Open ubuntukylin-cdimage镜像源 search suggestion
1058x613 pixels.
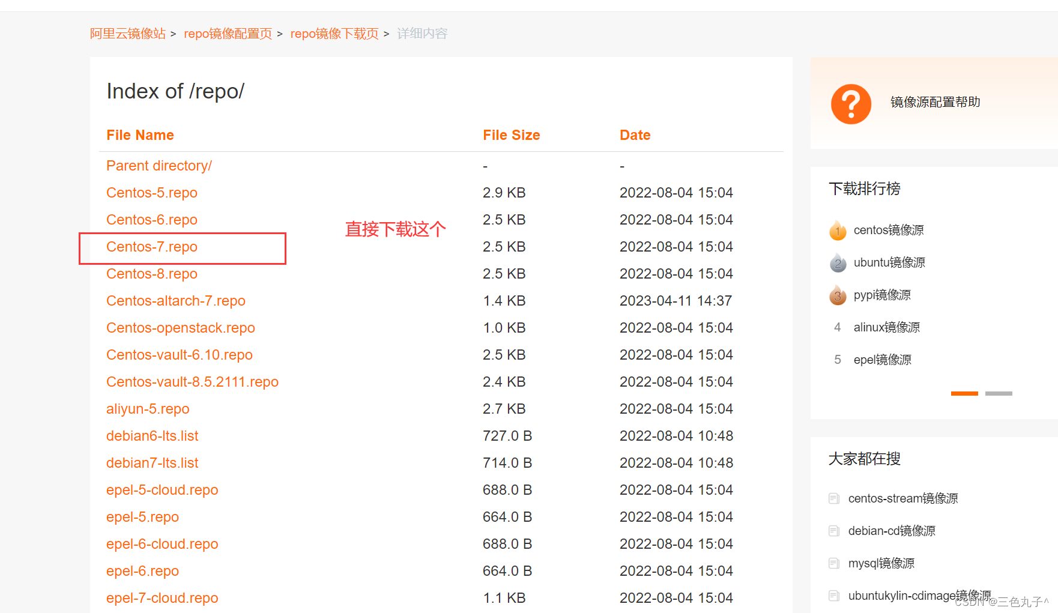coord(920,596)
